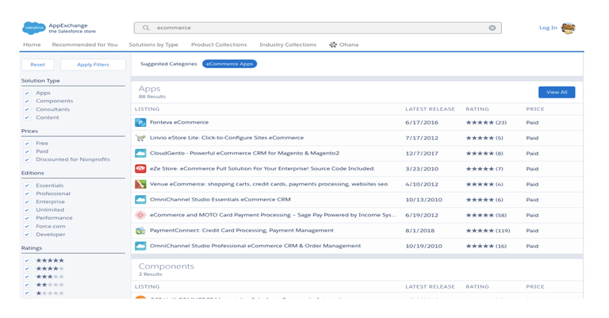Image resolution: width=609 pixels, height=318 pixels.
Task: Toggle the two-star rating checkbox
Action: [27, 285]
